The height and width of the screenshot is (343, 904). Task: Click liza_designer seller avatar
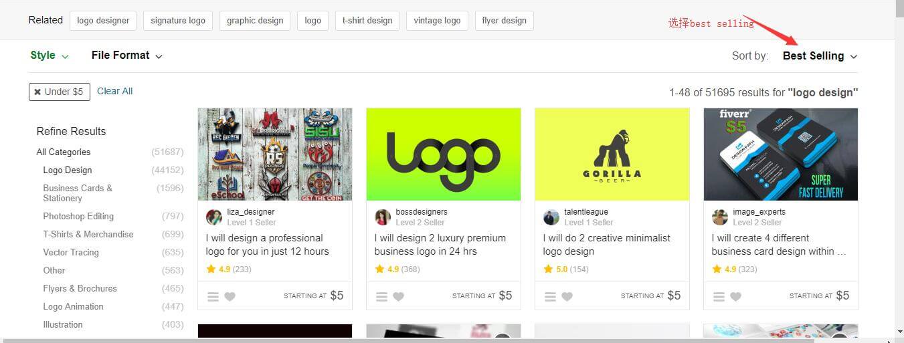point(214,217)
